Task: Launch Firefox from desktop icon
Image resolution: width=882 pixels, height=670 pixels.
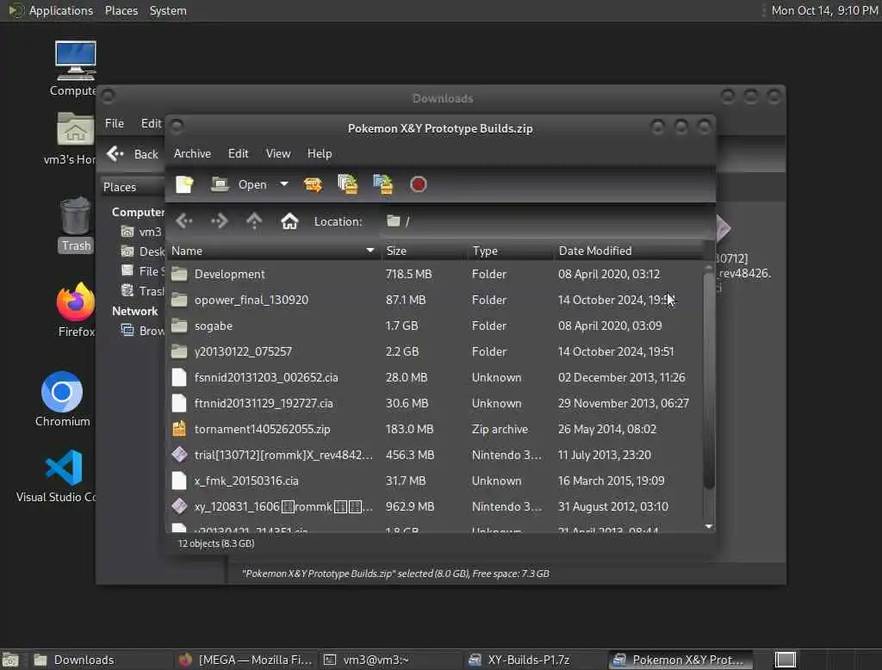Action: pyautogui.click(x=76, y=309)
